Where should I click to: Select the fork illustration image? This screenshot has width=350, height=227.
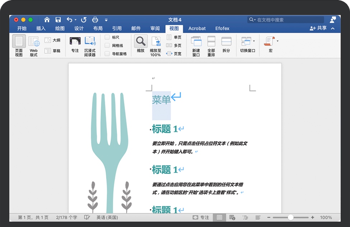(110, 153)
